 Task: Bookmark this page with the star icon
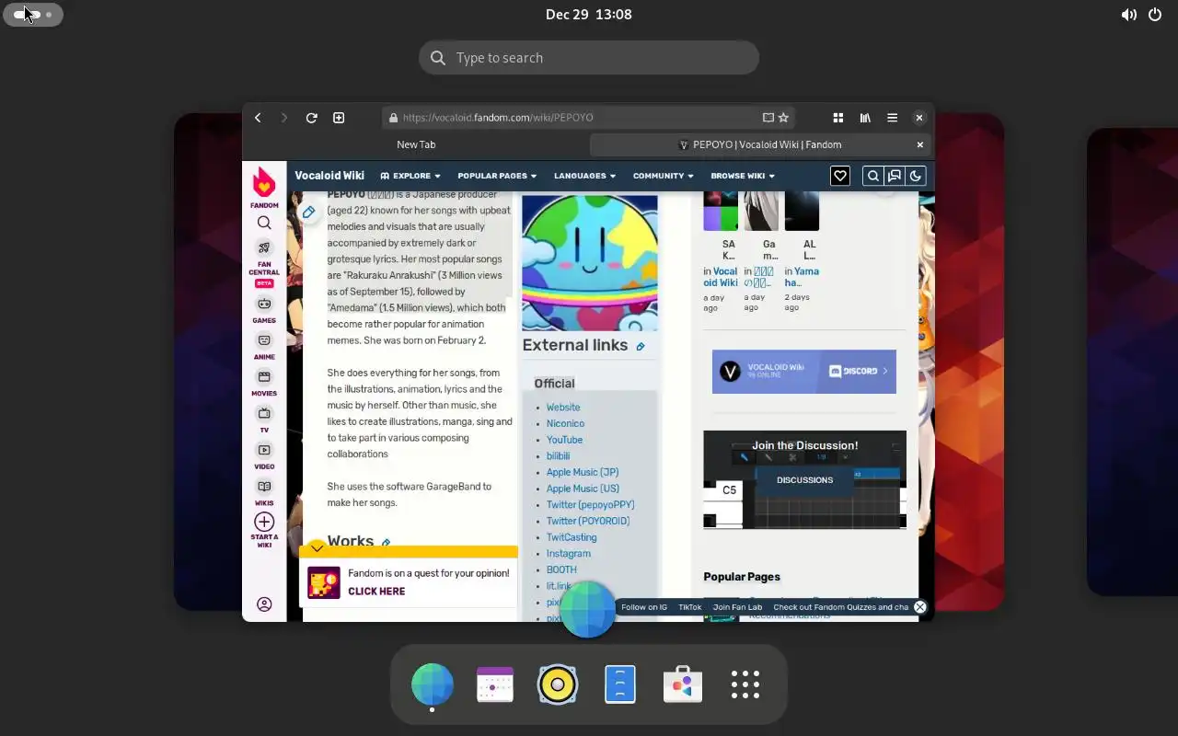(x=783, y=118)
